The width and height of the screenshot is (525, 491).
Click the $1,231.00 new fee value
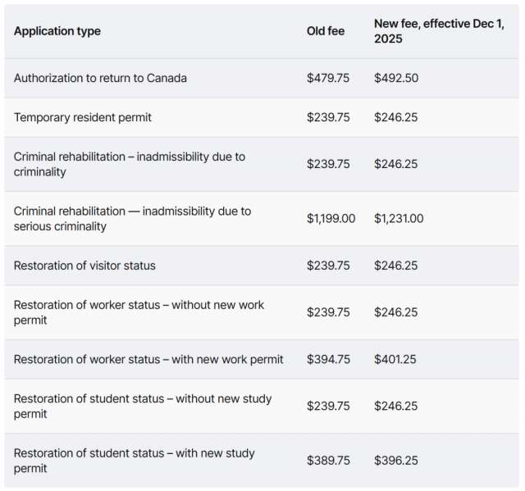click(x=399, y=218)
